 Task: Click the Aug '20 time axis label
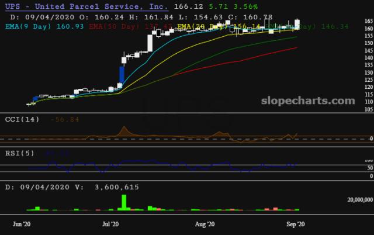[x=205, y=224]
